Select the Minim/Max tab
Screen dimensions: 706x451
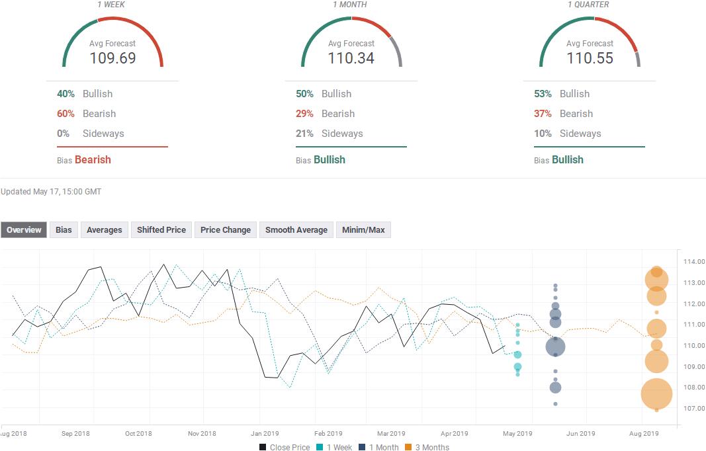(363, 230)
